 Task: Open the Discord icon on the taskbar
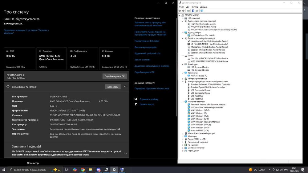(x=99, y=170)
